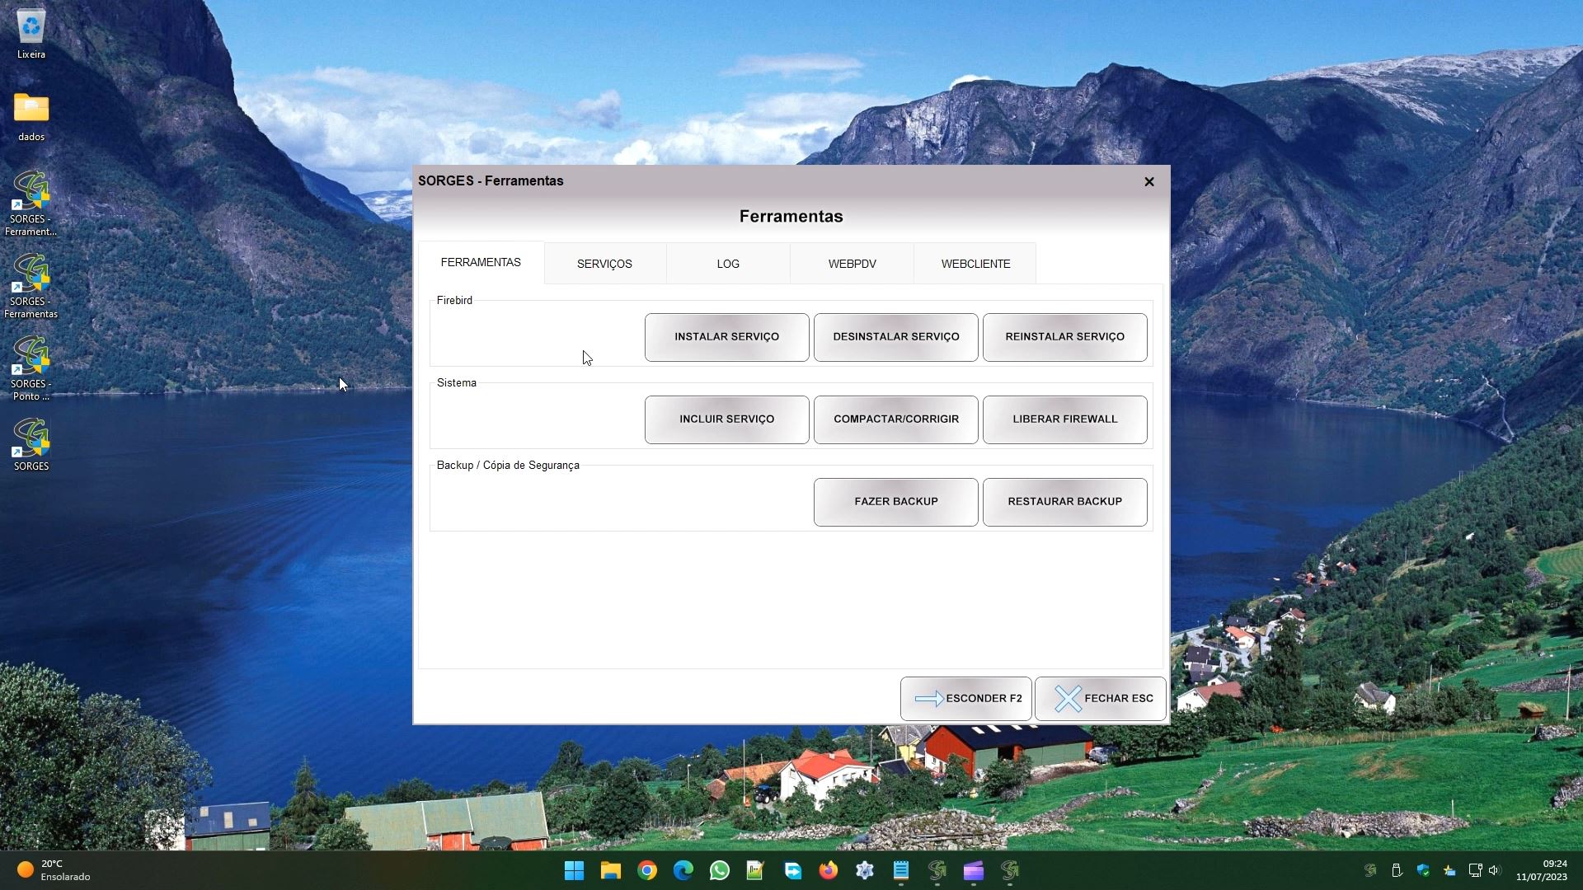Open the blue arrow remote-support taskbar app
This screenshot has width=1583, height=890.
(792, 870)
